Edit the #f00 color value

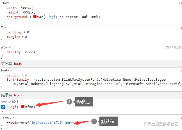pos(29,107)
